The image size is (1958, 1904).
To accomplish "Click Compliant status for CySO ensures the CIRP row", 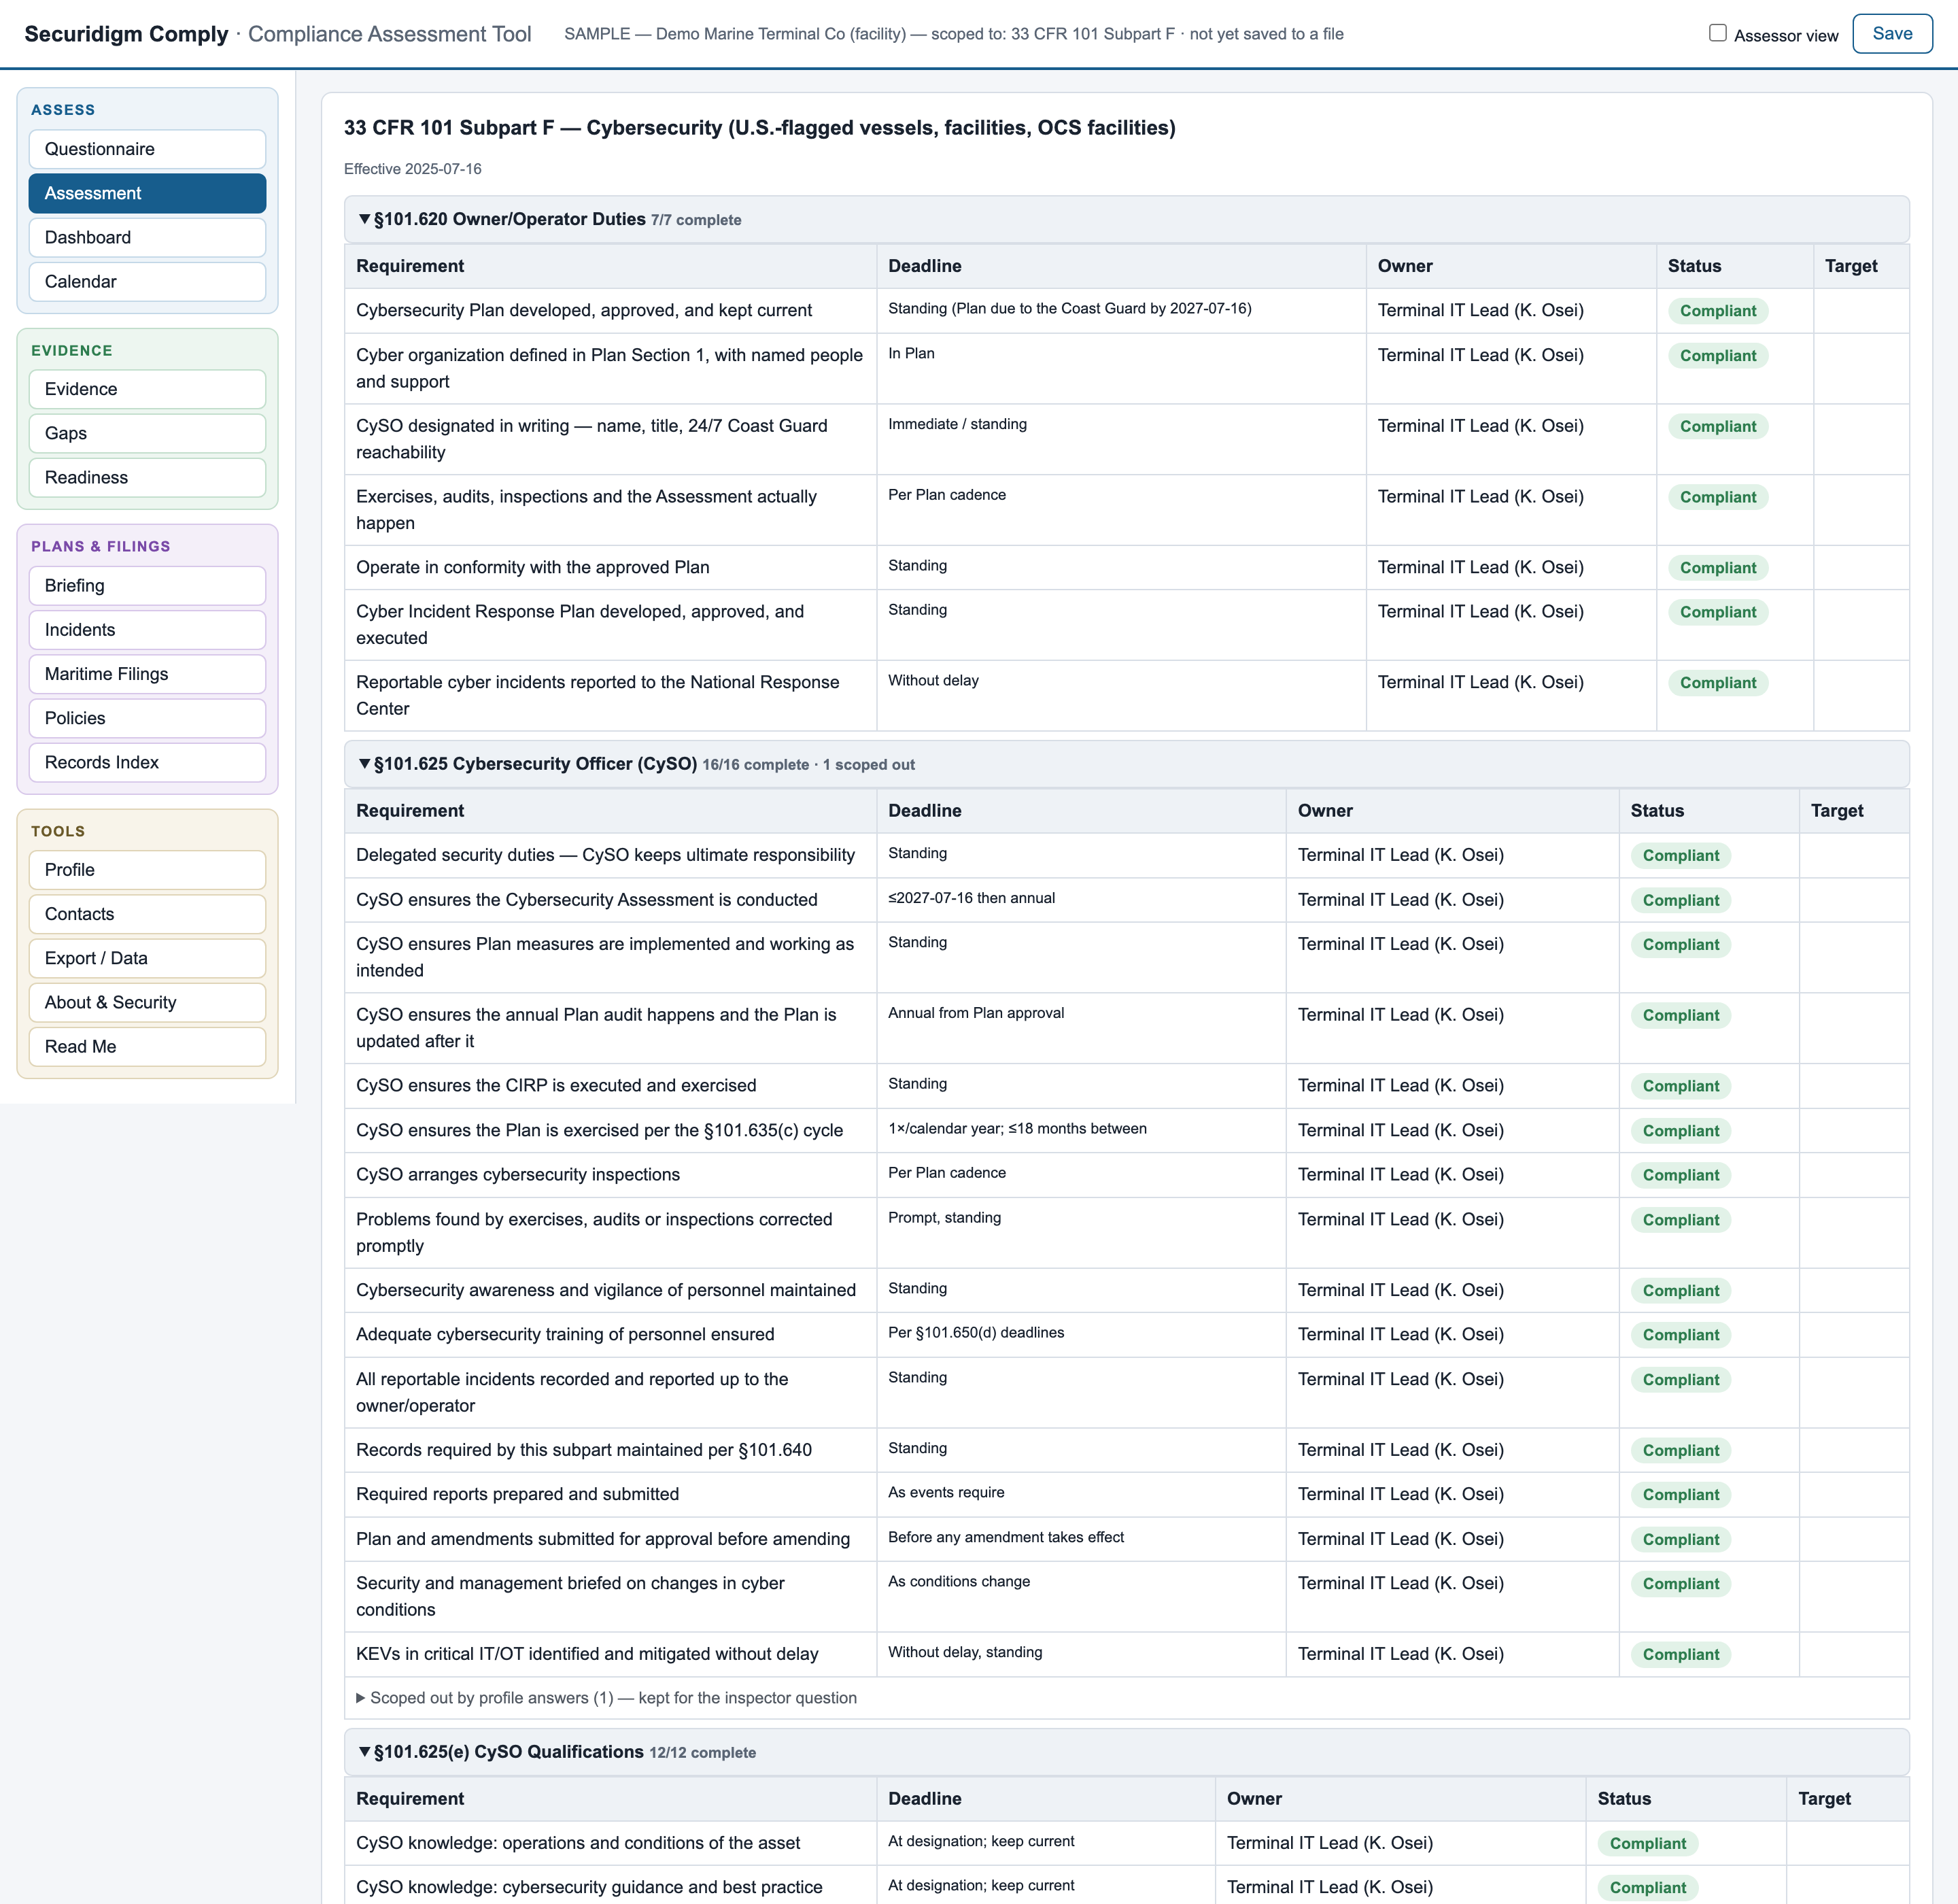I will click(x=1680, y=1085).
